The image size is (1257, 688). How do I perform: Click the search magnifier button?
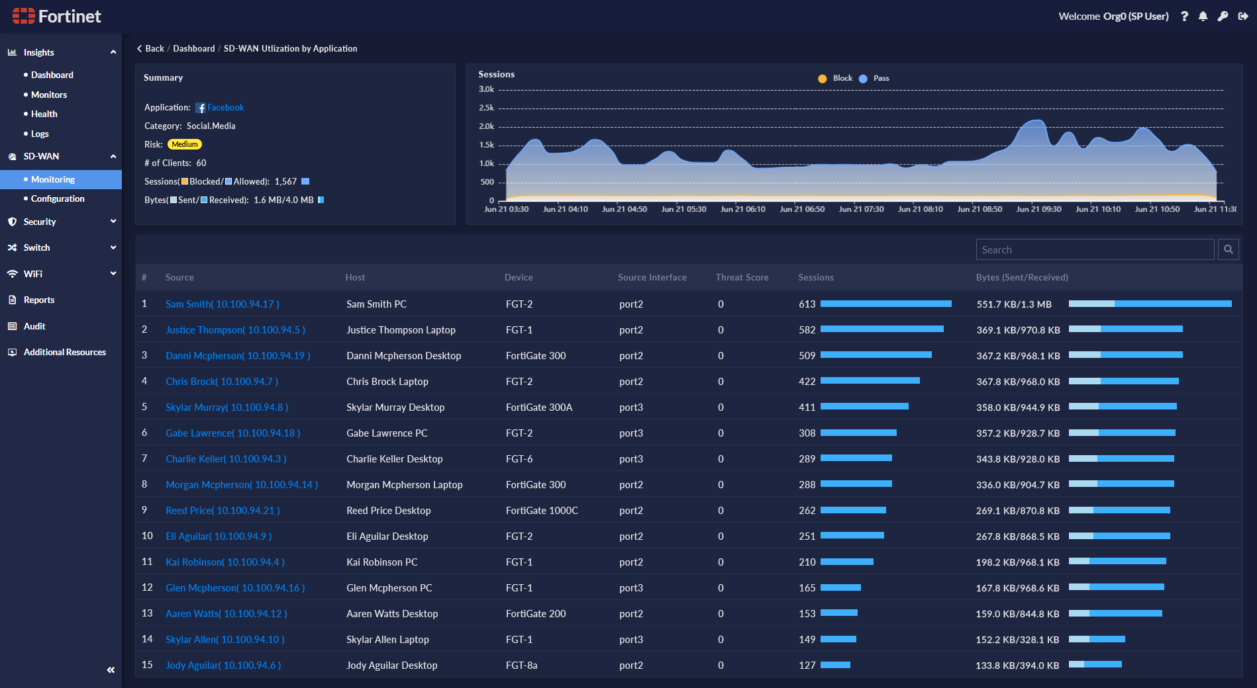1229,249
